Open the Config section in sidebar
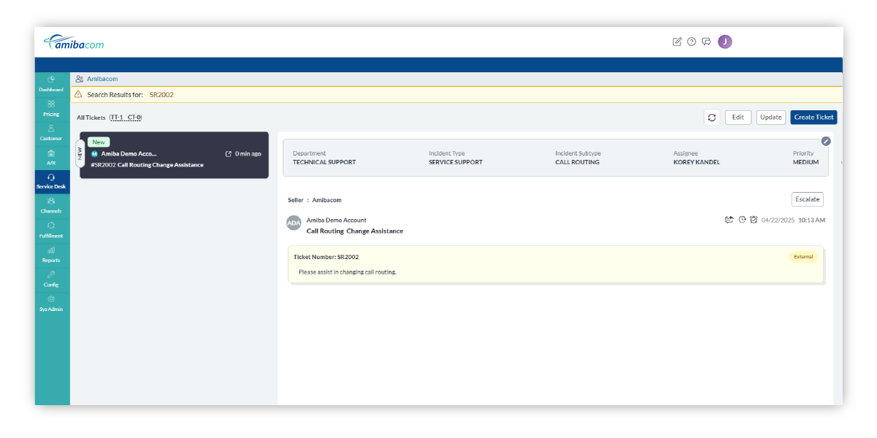This screenshot has height=438, width=877. 51,280
